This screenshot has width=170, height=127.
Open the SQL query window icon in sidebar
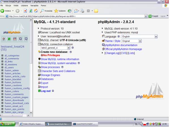pyautogui.click(x=15, y=39)
